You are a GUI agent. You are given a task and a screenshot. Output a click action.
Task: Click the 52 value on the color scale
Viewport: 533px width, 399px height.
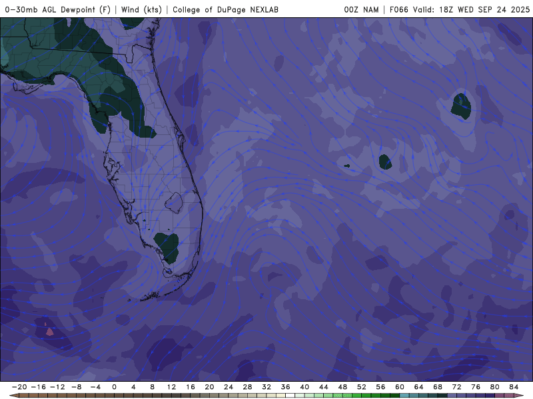tap(362, 387)
